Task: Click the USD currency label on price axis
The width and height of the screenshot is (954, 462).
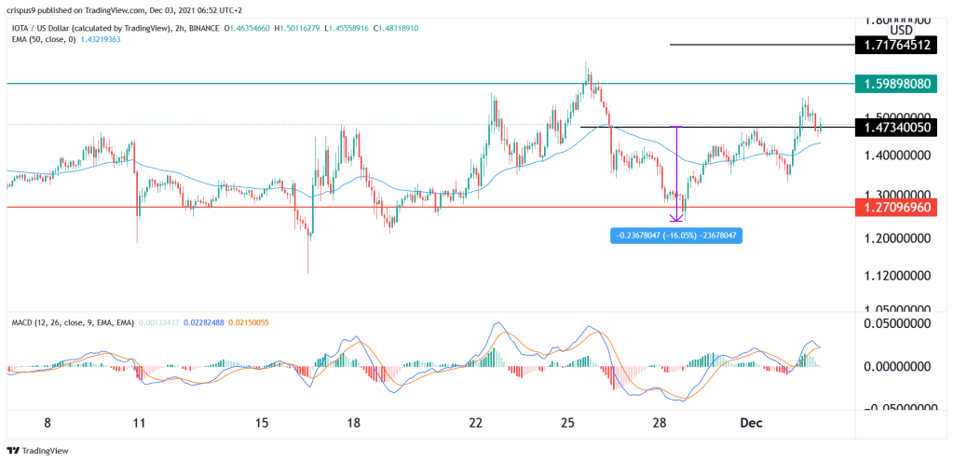Action: click(901, 29)
